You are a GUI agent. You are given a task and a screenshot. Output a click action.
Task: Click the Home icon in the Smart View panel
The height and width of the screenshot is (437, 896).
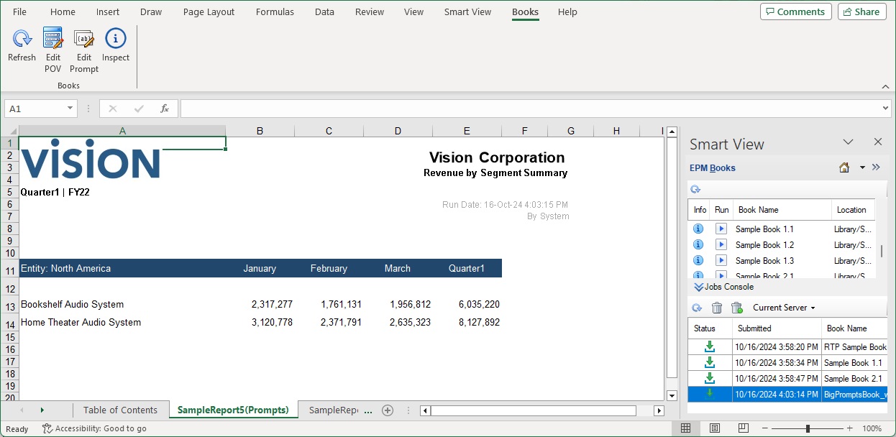point(843,167)
